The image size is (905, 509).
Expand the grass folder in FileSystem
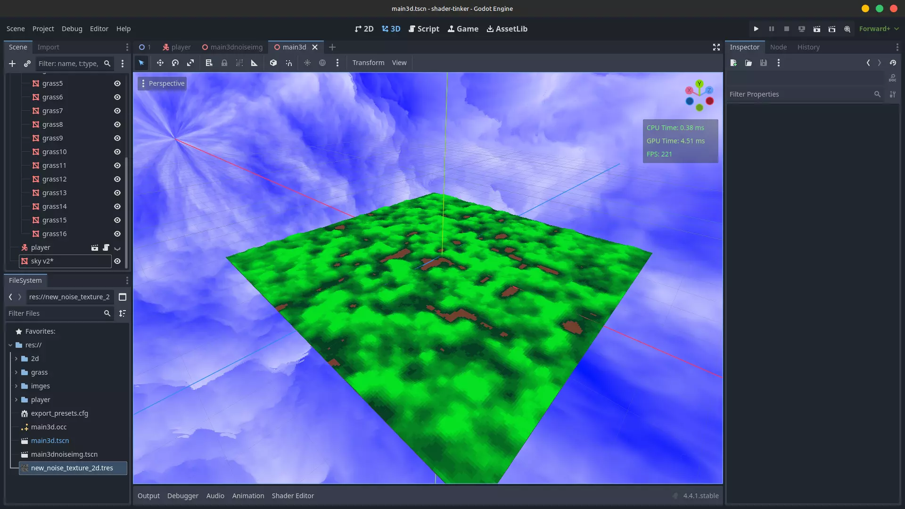16,372
